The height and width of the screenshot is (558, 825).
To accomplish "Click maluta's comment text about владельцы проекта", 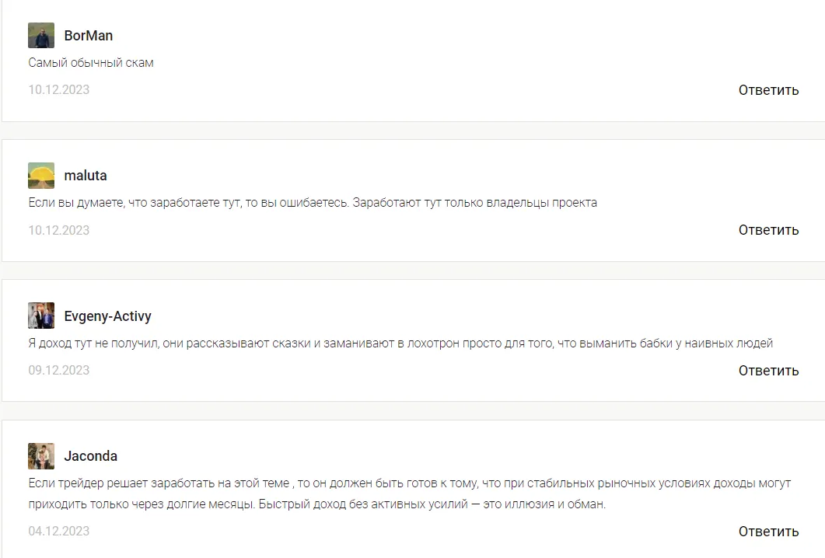I will [x=313, y=203].
